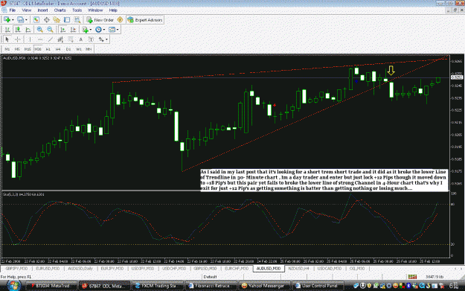Toggle the Expert Advisors button
465x291 pixels.
click(145, 20)
